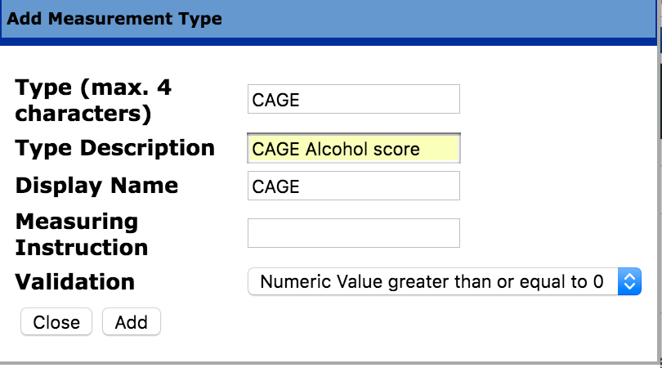This screenshot has height=368, width=662.
Task: Click the 'Display Name' label
Action: coord(97,185)
